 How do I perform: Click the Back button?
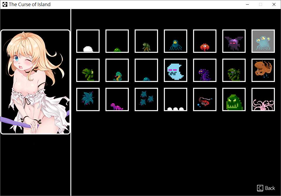266,188
